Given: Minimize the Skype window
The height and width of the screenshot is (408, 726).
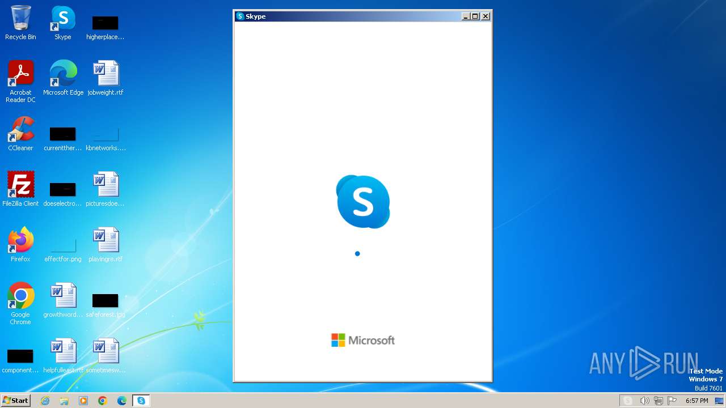Looking at the screenshot, I should (466, 16).
